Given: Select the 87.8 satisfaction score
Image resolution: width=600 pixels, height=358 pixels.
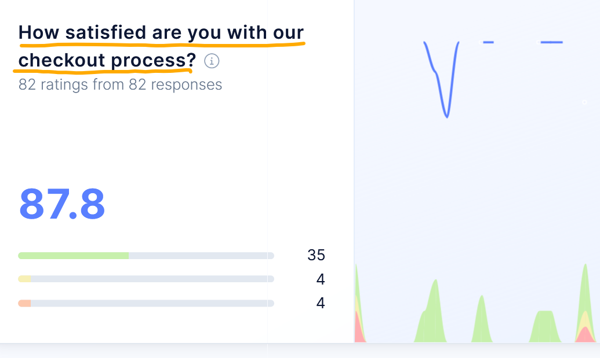Looking at the screenshot, I should click(x=62, y=204).
